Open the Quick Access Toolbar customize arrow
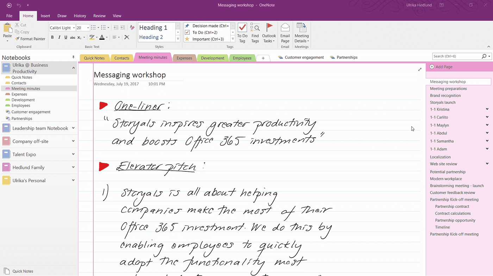 pyautogui.click(x=28, y=5)
